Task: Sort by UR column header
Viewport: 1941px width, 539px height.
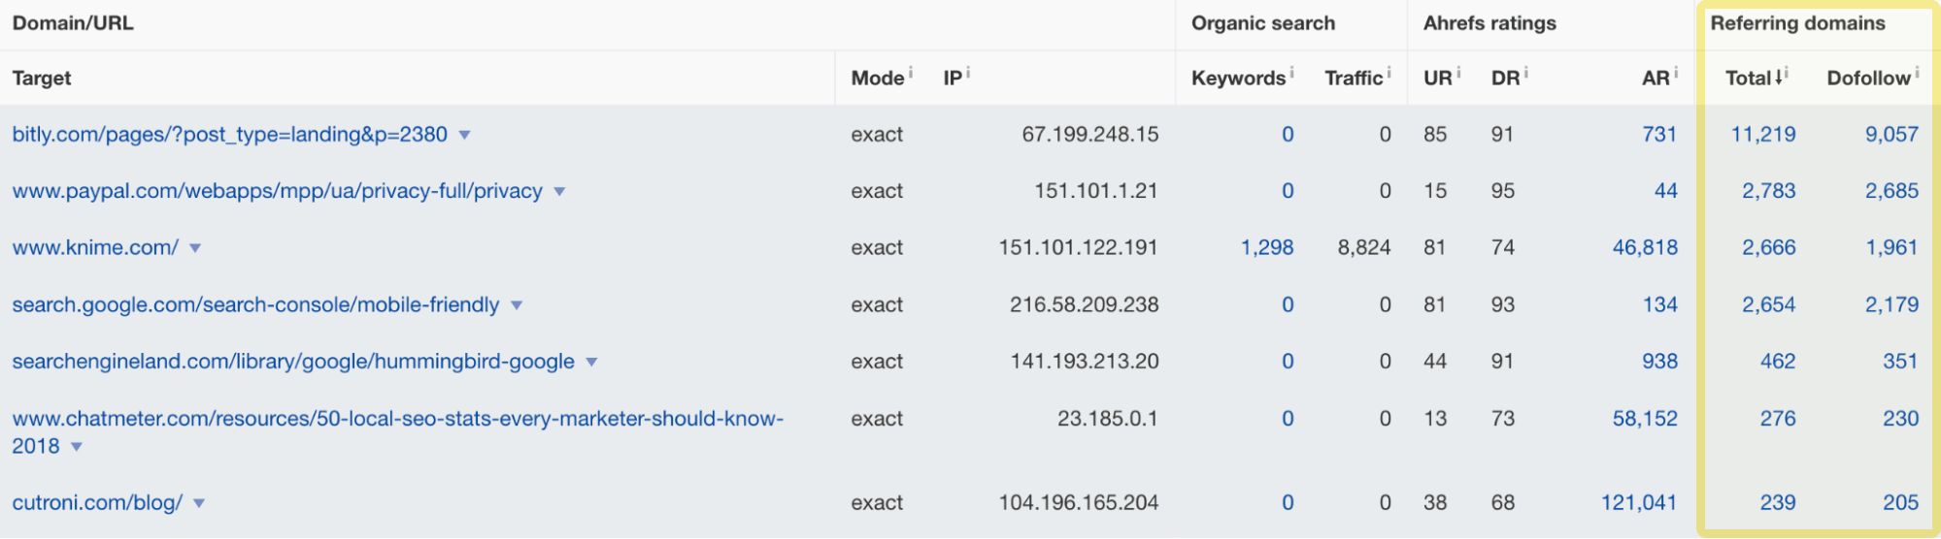Action: (1438, 79)
